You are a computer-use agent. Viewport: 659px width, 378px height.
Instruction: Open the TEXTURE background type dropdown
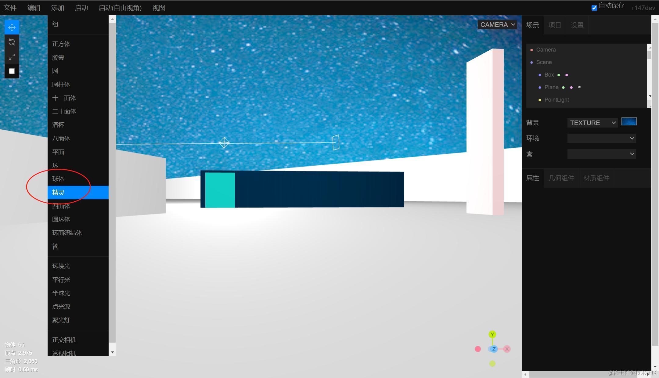coord(592,123)
